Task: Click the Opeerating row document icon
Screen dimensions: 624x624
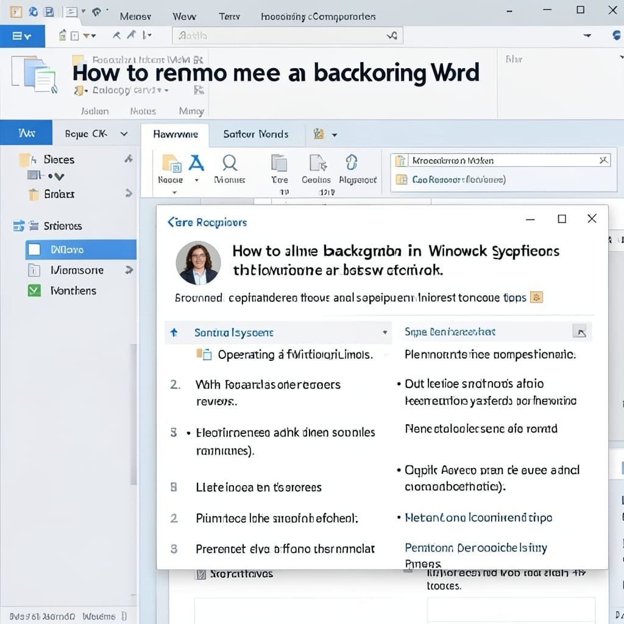Action: point(204,354)
